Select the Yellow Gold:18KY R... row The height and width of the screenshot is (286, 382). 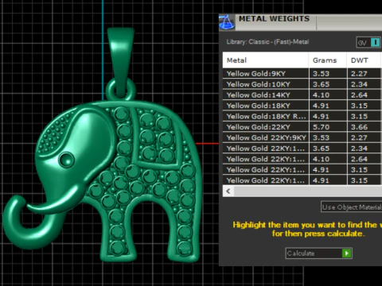click(x=302, y=116)
